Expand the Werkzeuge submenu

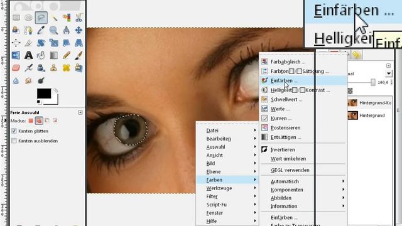point(227,188)
